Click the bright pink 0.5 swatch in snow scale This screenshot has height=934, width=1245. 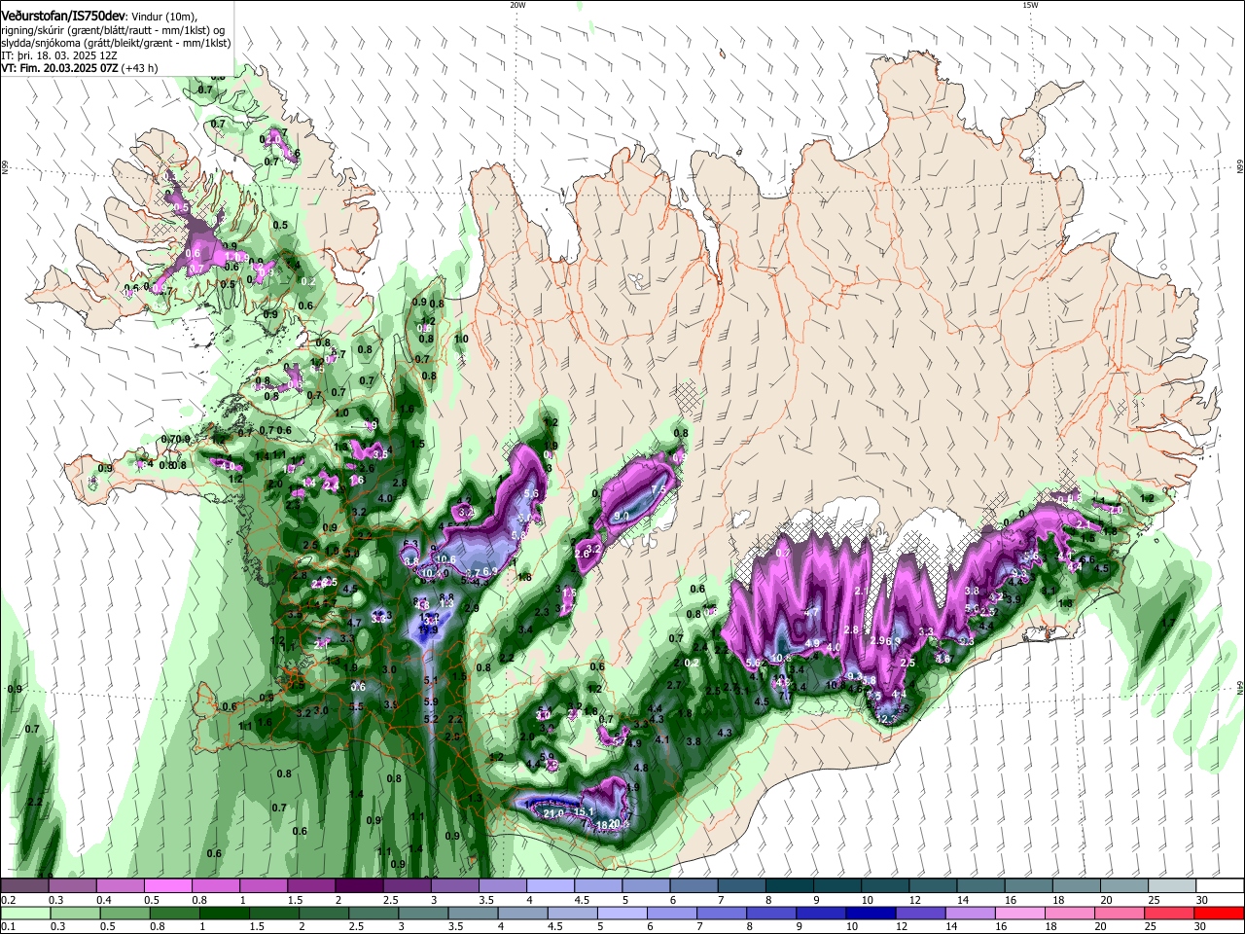click(x=168, y=886)
